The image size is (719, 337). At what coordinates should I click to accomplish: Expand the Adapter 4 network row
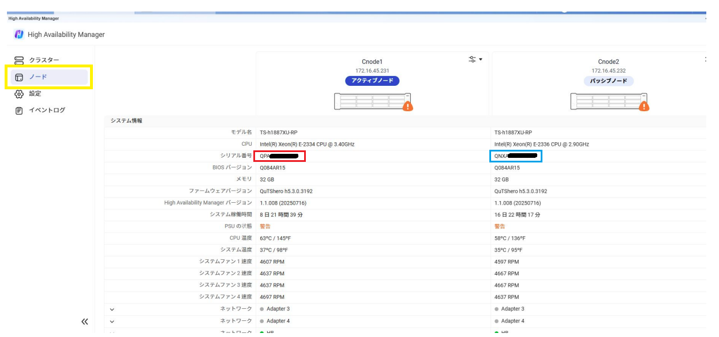click(112, 321)
